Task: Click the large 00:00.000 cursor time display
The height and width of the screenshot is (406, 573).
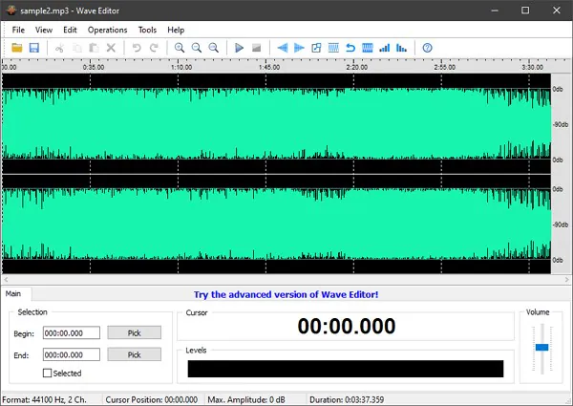Action: coord(347,326)
